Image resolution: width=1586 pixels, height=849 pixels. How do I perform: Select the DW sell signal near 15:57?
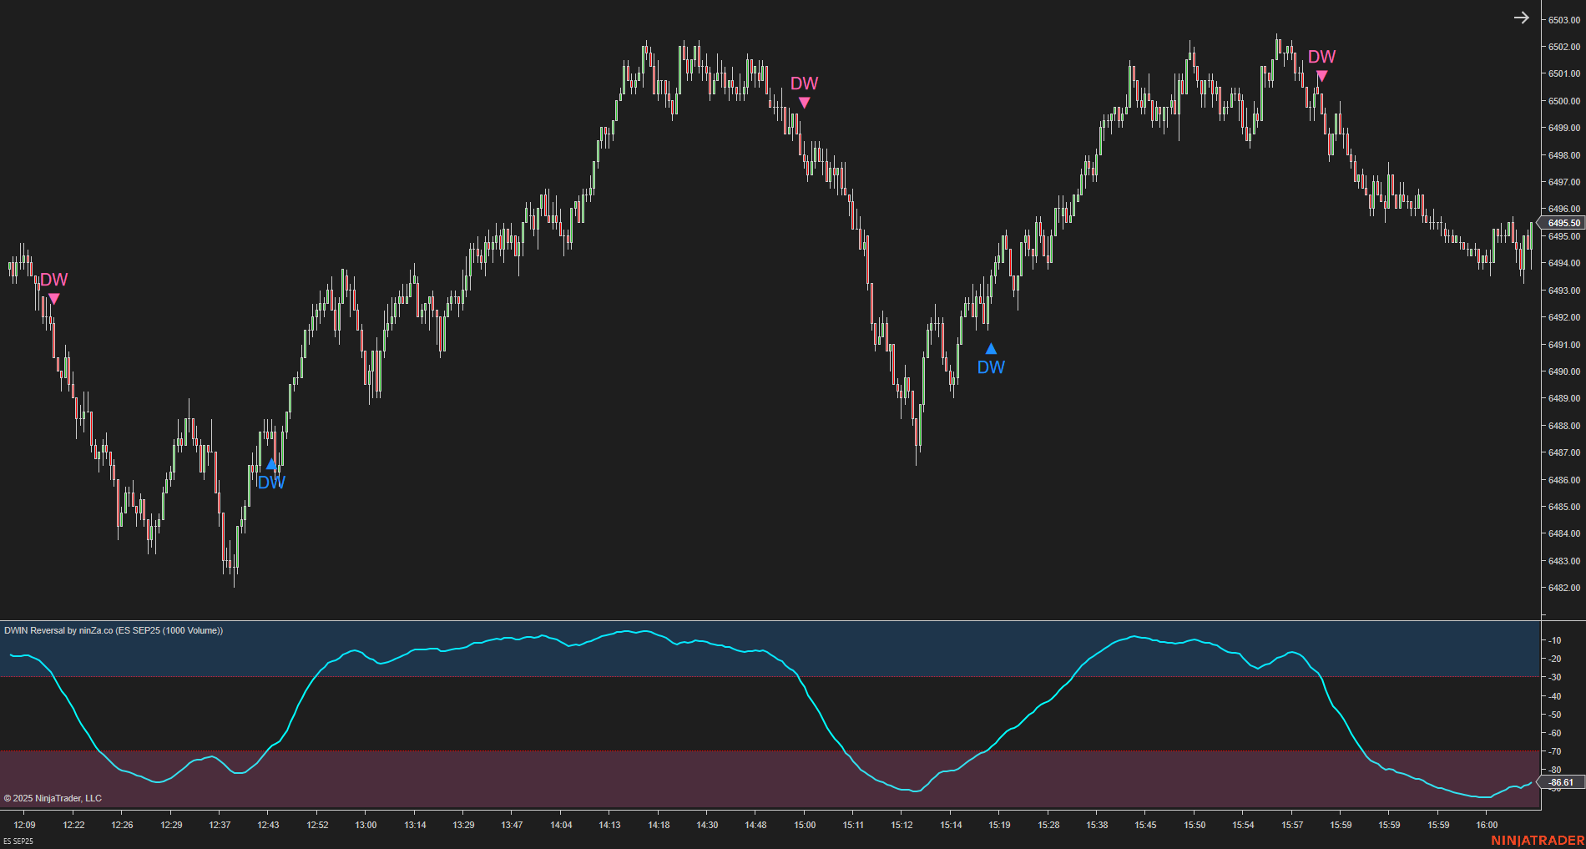(x=1321, y=76)
